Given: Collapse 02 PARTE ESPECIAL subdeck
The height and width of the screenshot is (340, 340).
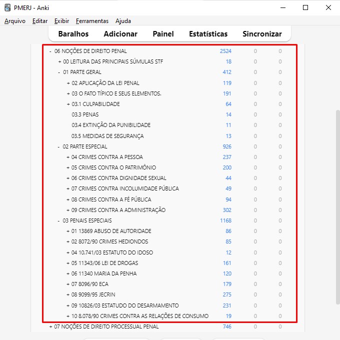Looking at the screenshot, I should [x=58, y=147].
